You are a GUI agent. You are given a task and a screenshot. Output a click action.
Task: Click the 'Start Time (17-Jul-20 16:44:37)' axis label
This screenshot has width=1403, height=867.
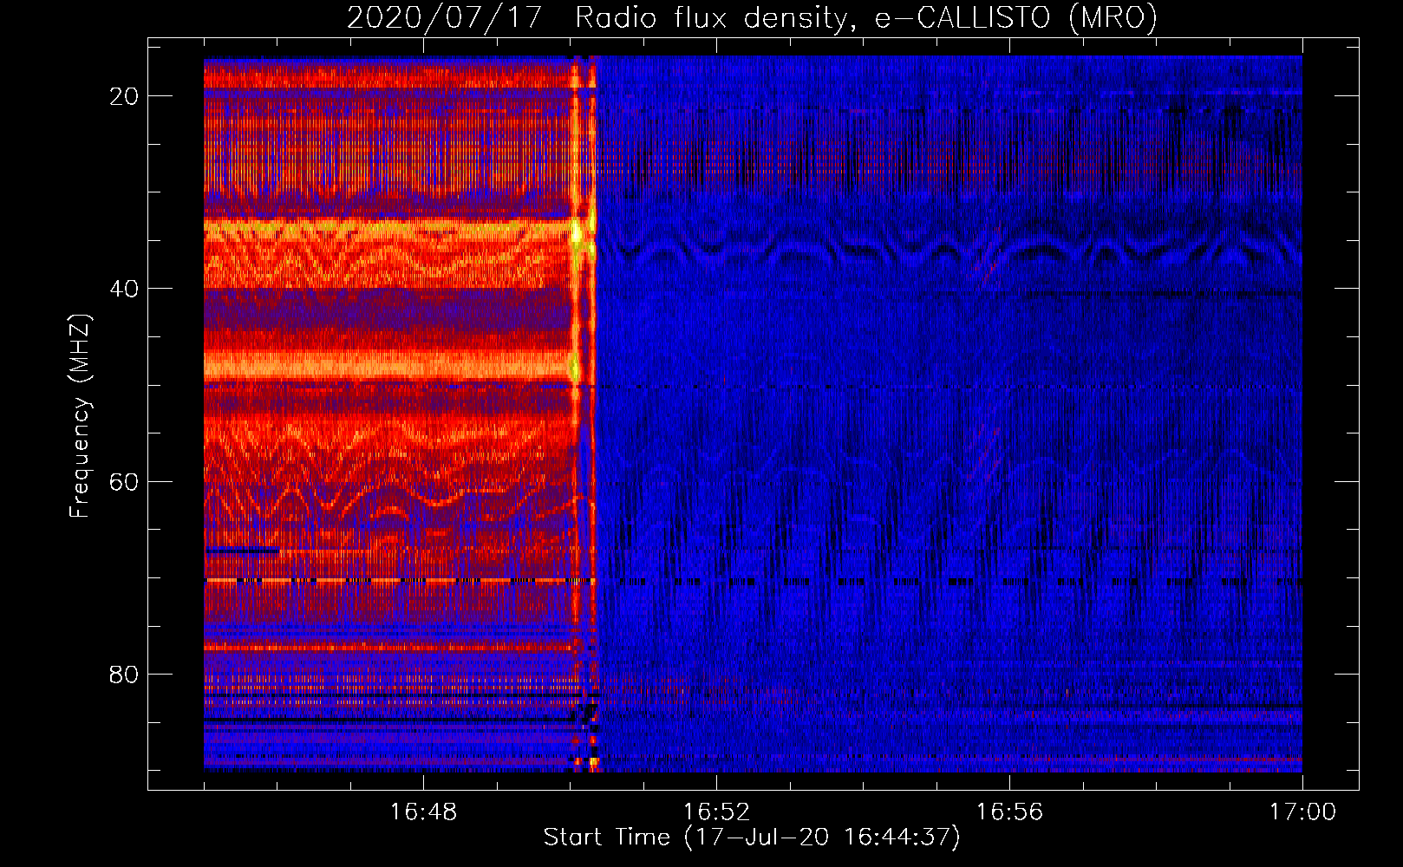pyautogui.click(x=752, y=838)
